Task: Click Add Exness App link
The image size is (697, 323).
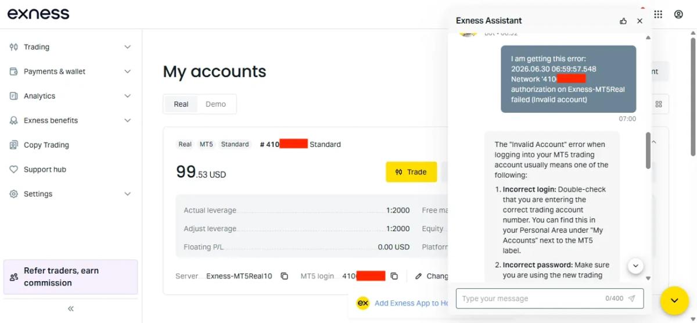Action: pos(411,303)
